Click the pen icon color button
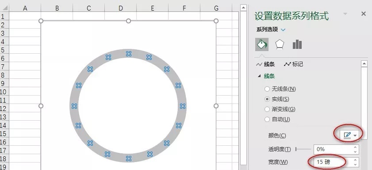 tap(347, 135)
